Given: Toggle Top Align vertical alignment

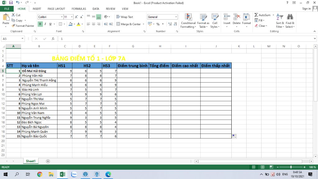Looking at the screenshot, I should [89, 17].
